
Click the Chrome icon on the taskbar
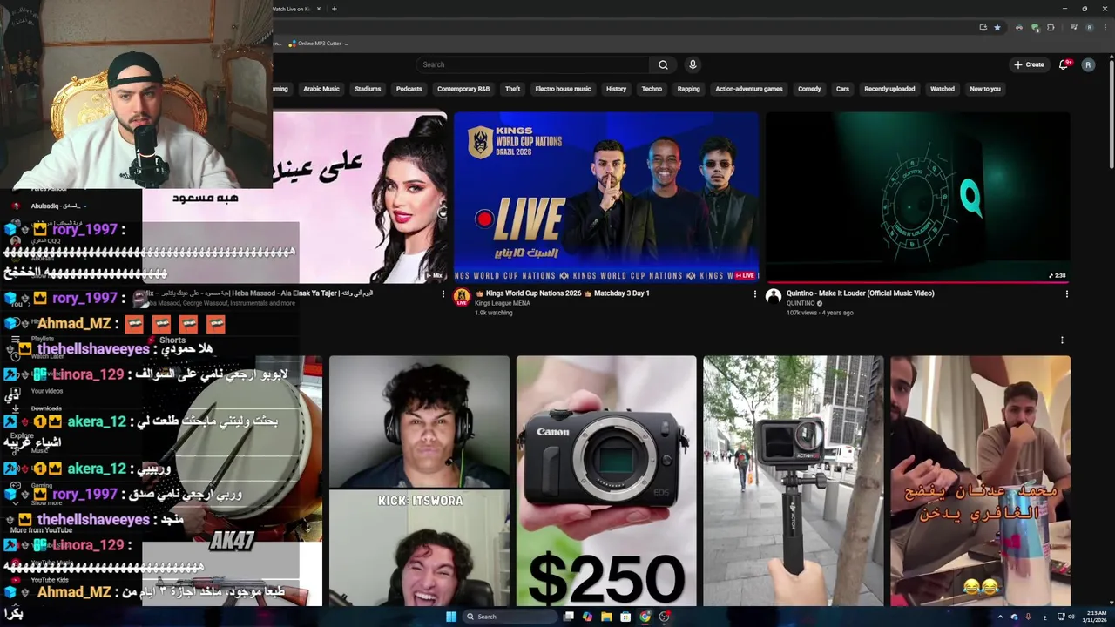tap(645, 617)
